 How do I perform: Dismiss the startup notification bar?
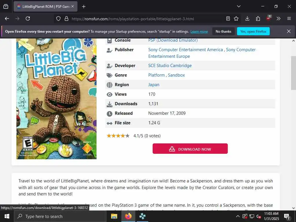(x=289, y=31)
